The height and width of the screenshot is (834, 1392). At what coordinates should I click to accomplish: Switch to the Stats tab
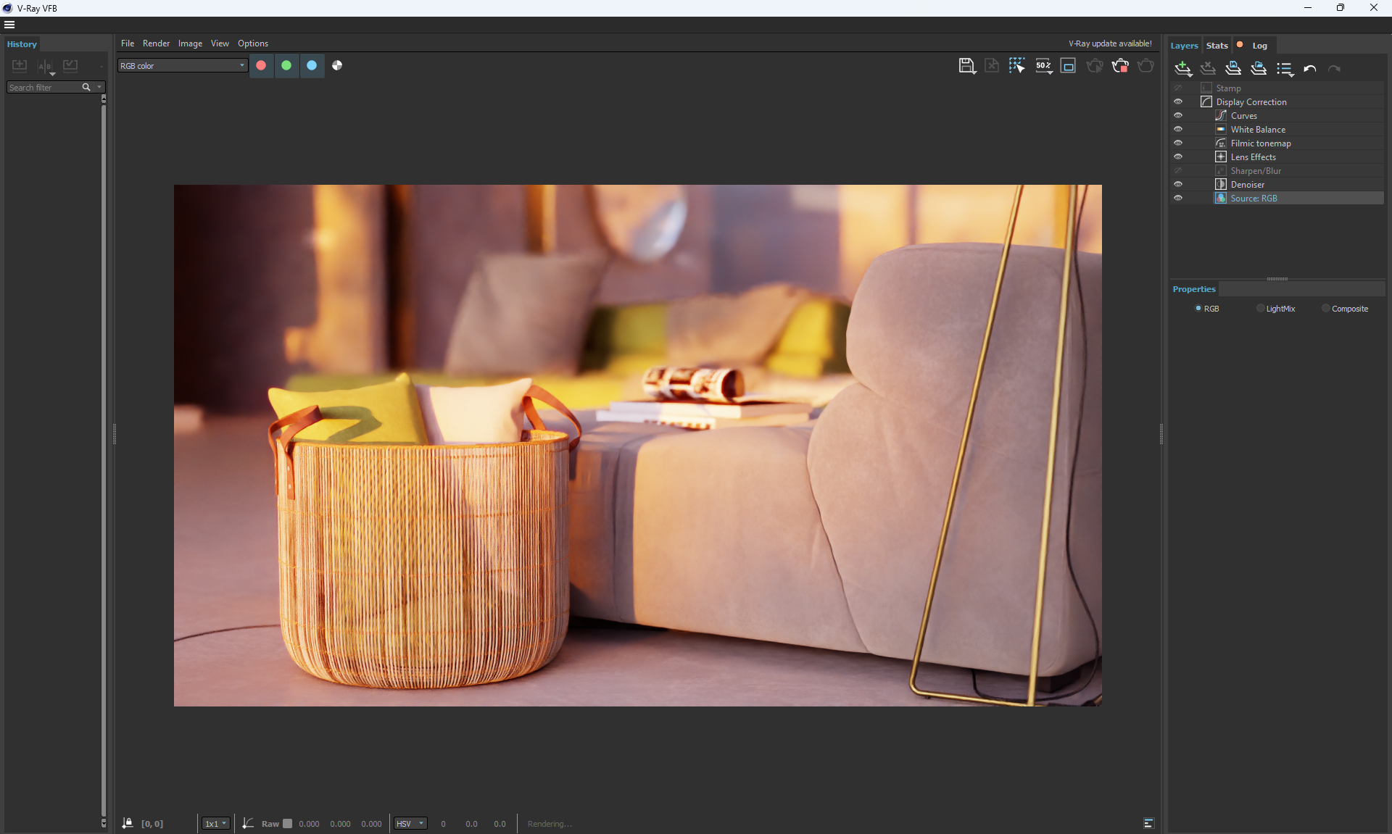1217,46
